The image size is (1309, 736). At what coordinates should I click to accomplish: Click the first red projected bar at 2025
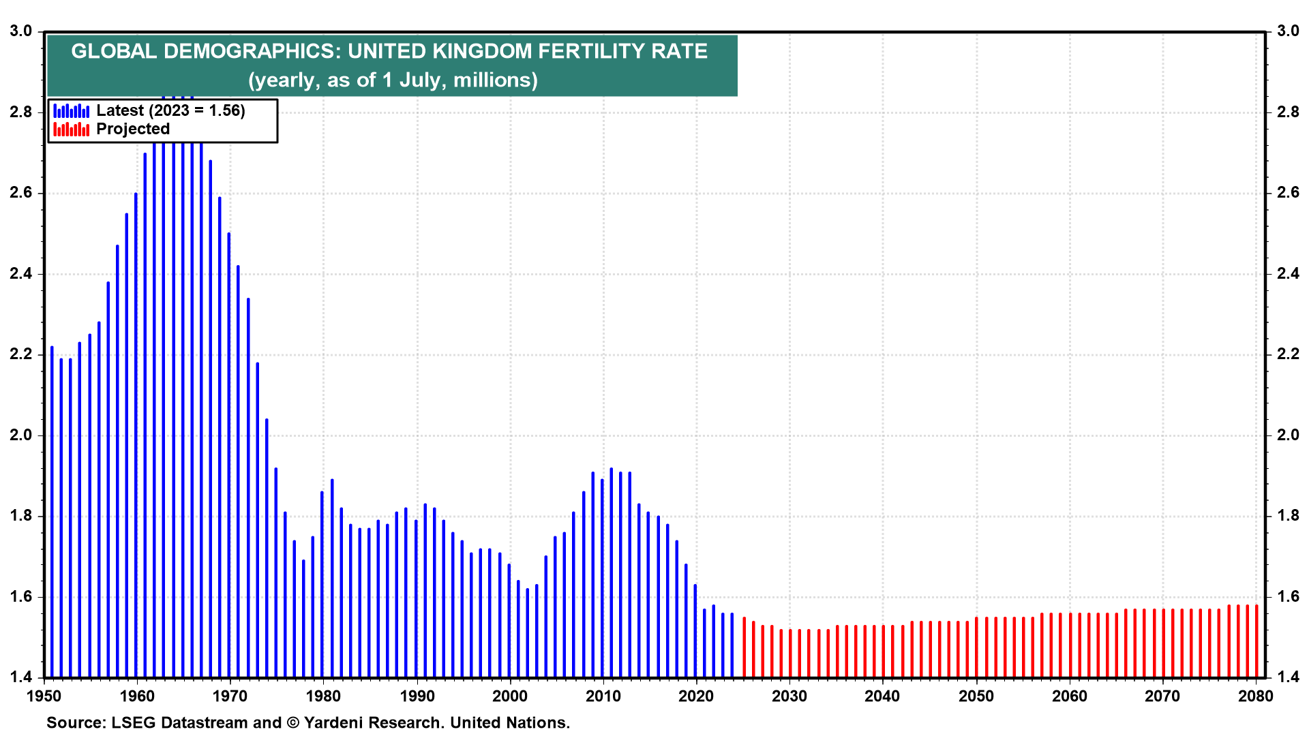coord(744,647)
